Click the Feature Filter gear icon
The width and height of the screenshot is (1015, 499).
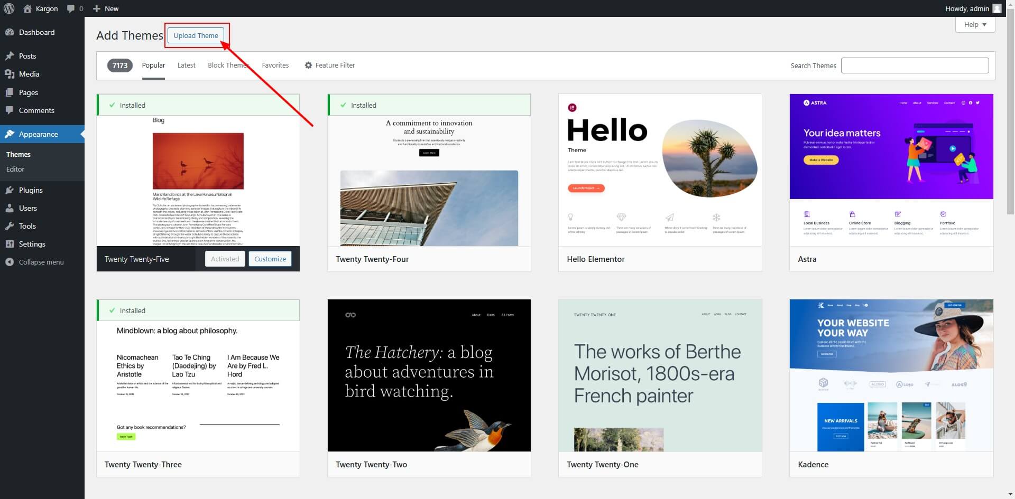(308, 65)
